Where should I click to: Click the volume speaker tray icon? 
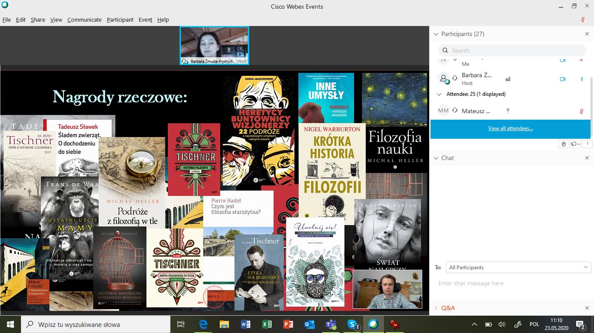coord(502,324)
